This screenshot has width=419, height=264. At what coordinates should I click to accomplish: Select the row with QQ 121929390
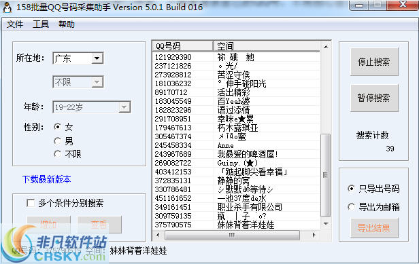point(237,57)
